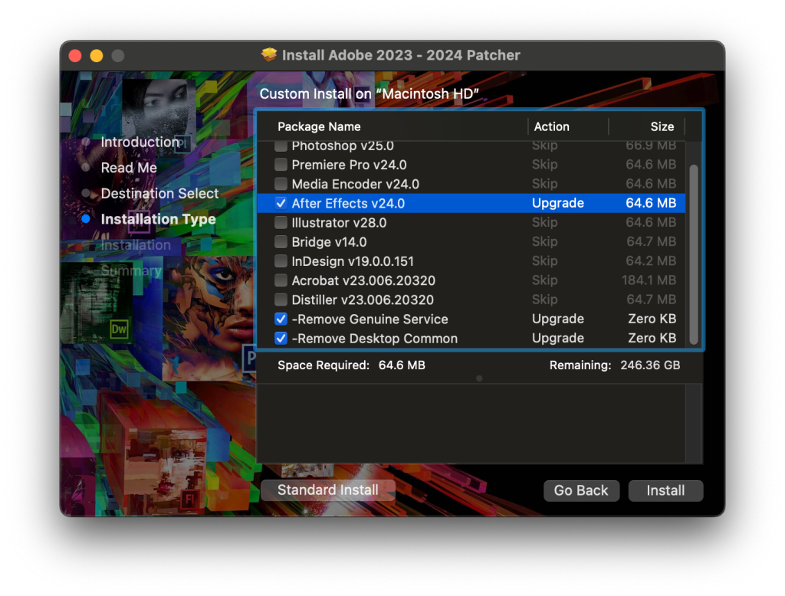Disable the Remove Genuine Service checkbox
Screen dimensions: 785x596
point(281,319)
